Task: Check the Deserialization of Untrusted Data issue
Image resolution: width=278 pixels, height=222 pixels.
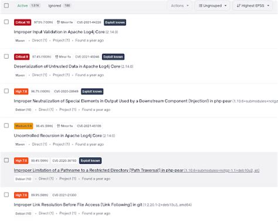Action: click(x=6, y=56)
